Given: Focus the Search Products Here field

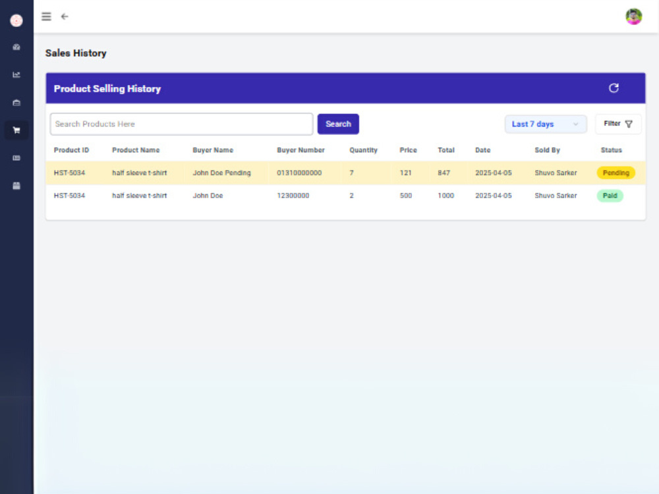Looking at the screenshot, I should 182,124.
